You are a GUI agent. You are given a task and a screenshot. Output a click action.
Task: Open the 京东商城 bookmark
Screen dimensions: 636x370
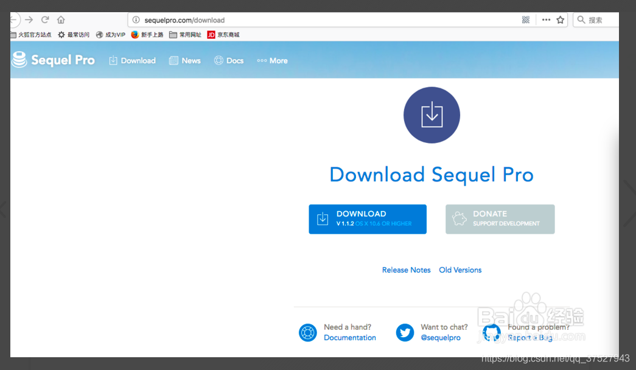click(223, 35)
